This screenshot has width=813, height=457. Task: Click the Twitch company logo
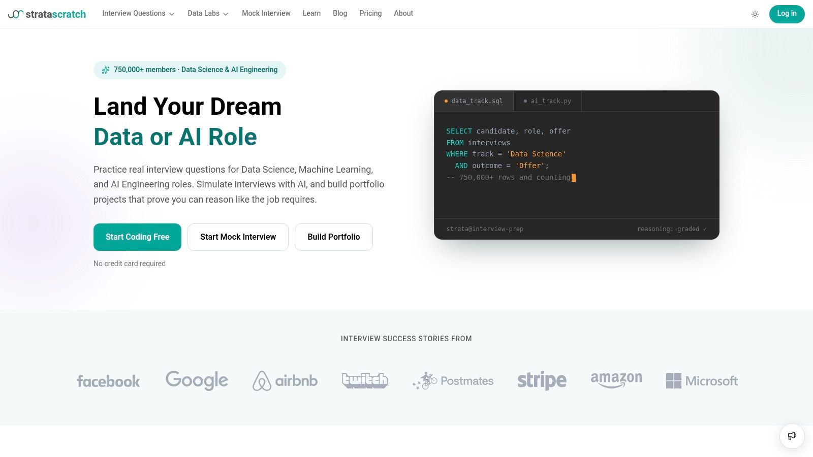pos(365,380)
